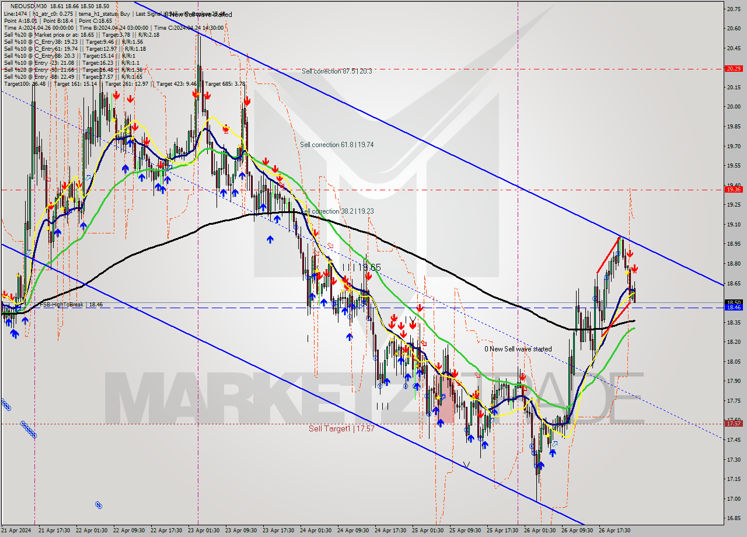
Task: Select the '25 Apr 17:30' time label
Action: coord(502,531)
